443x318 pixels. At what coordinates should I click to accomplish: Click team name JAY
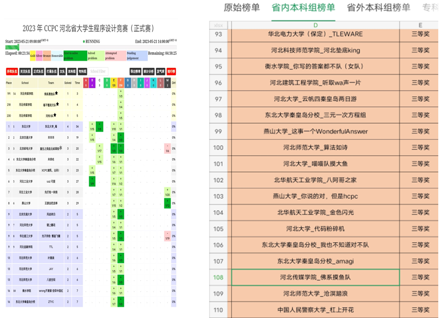[51, 269]
